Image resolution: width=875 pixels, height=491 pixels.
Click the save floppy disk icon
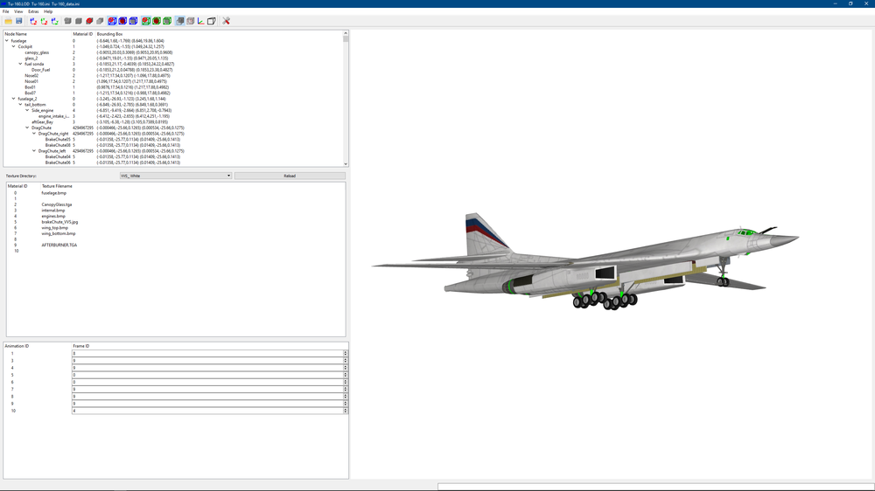pos(19,21)
